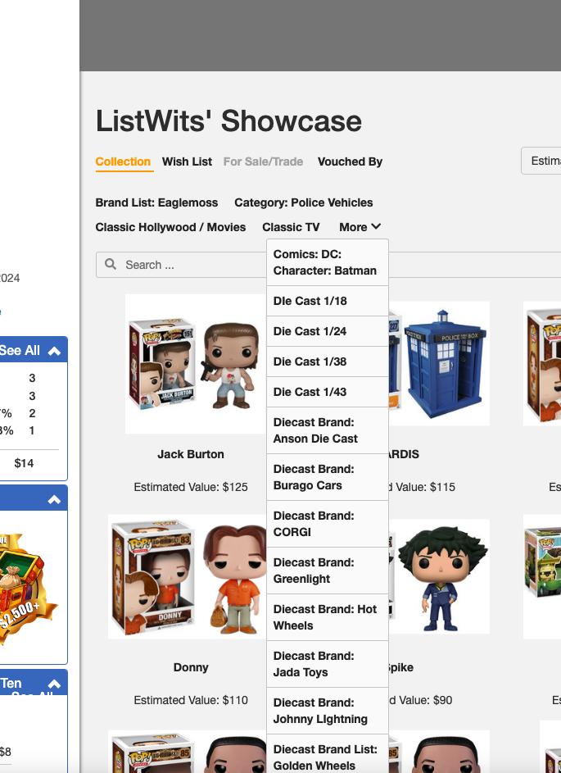
Task: Open the Vouched By tab
Action: point(350,161)
